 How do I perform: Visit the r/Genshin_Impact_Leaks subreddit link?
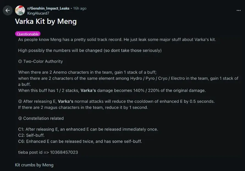(48, 8)
